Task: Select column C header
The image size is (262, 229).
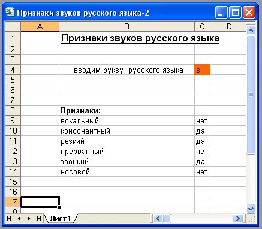Action: coord(202,26)
